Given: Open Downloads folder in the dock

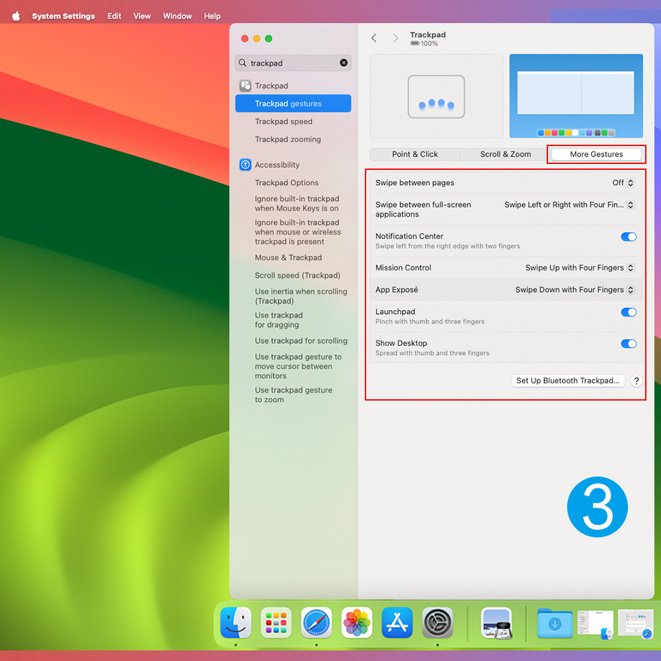Looking at the screenshot, I should click(555, 624).
